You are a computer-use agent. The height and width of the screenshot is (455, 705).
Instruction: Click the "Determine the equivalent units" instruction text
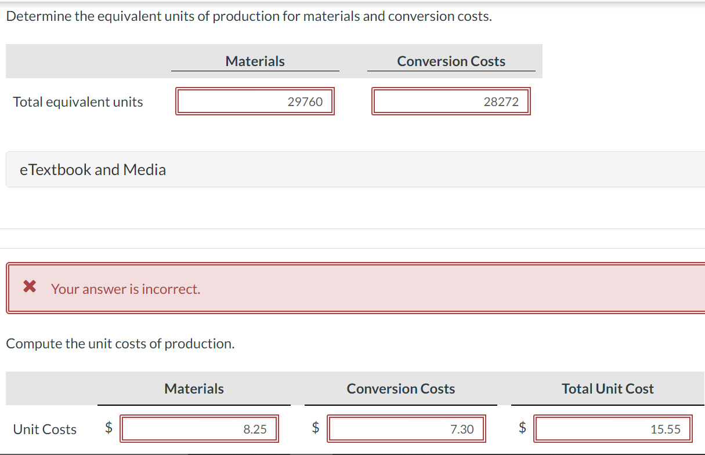point(249,16)
